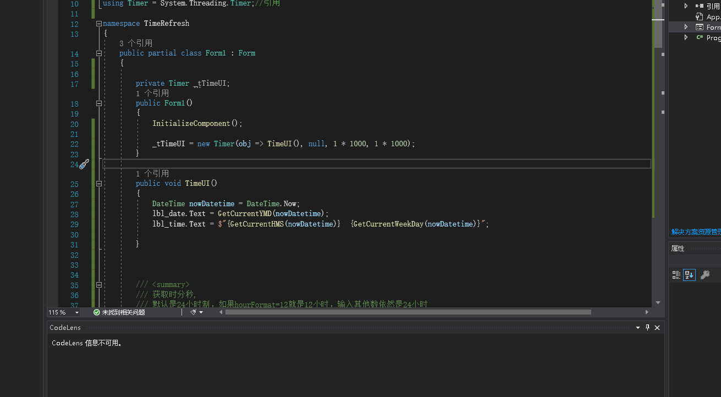
Task: Open the CodeLens window position dropdown arrow
Action: 638,327
